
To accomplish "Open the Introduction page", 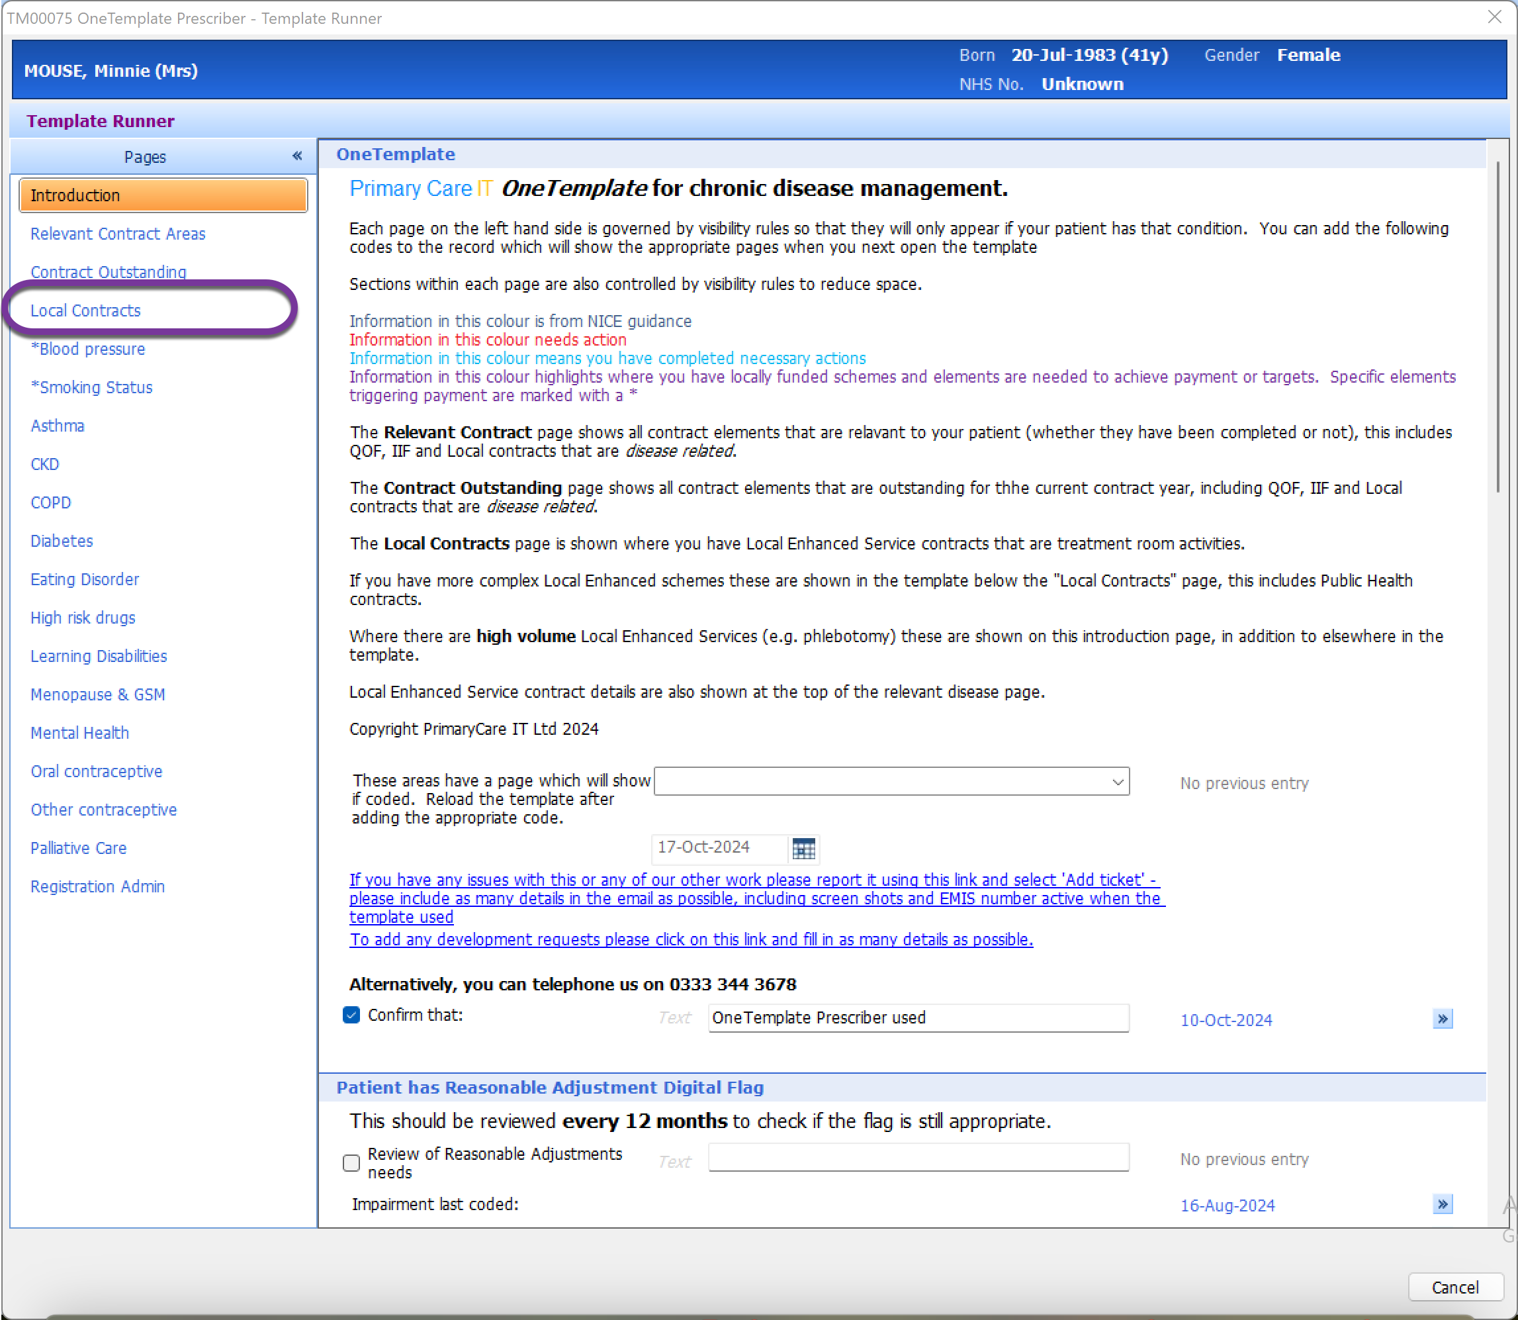I will click(163, 195).
